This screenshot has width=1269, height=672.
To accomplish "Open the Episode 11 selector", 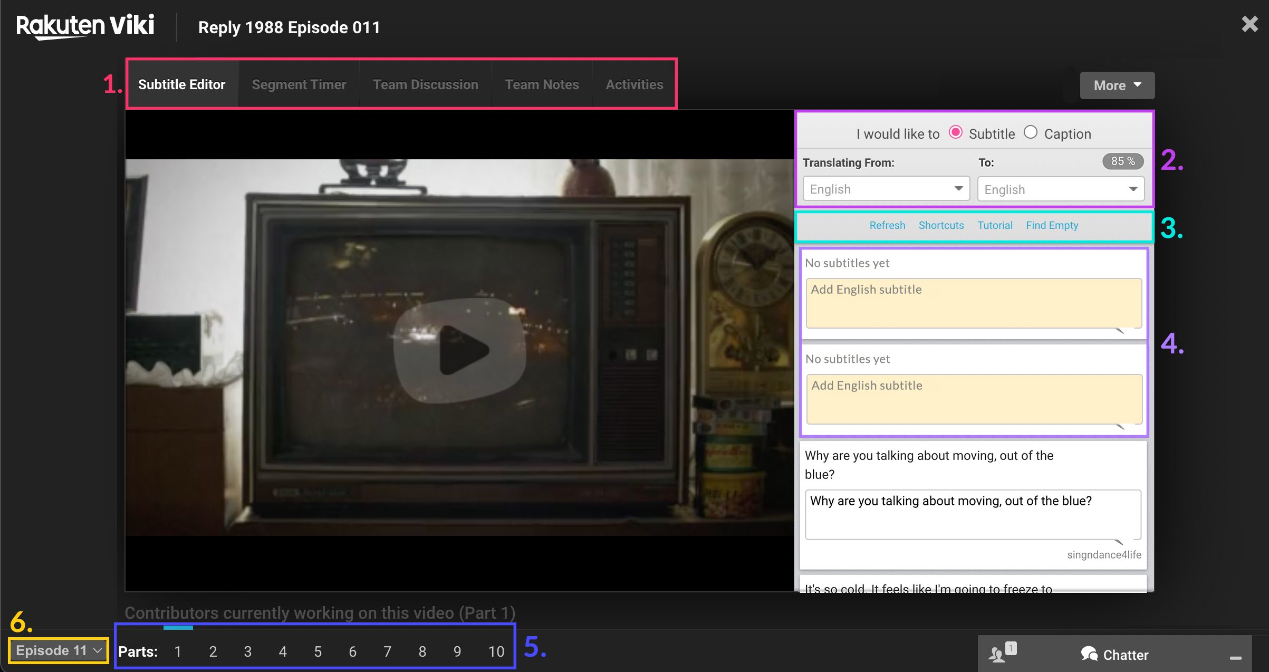I will (x=58, y=650).
